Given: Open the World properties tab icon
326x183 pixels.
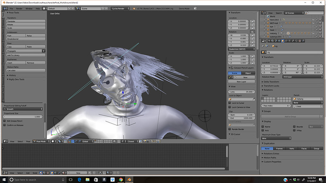Looking at the screenshot, I should click(279, 41).
